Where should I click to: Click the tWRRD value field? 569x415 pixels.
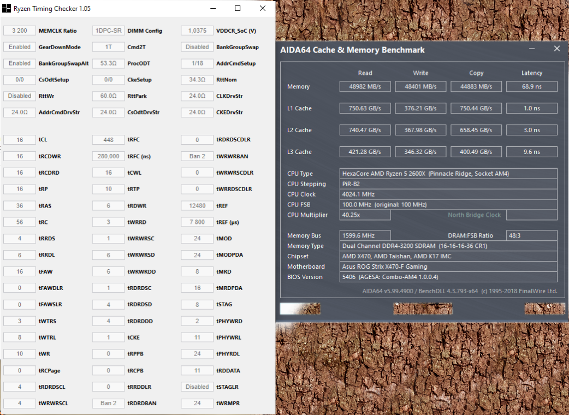pos(109,222)
